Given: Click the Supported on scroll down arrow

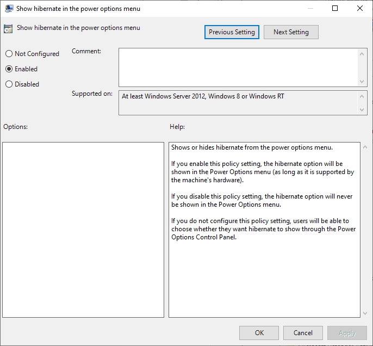Looking at the screenshot, I should [x=363, y=109].
